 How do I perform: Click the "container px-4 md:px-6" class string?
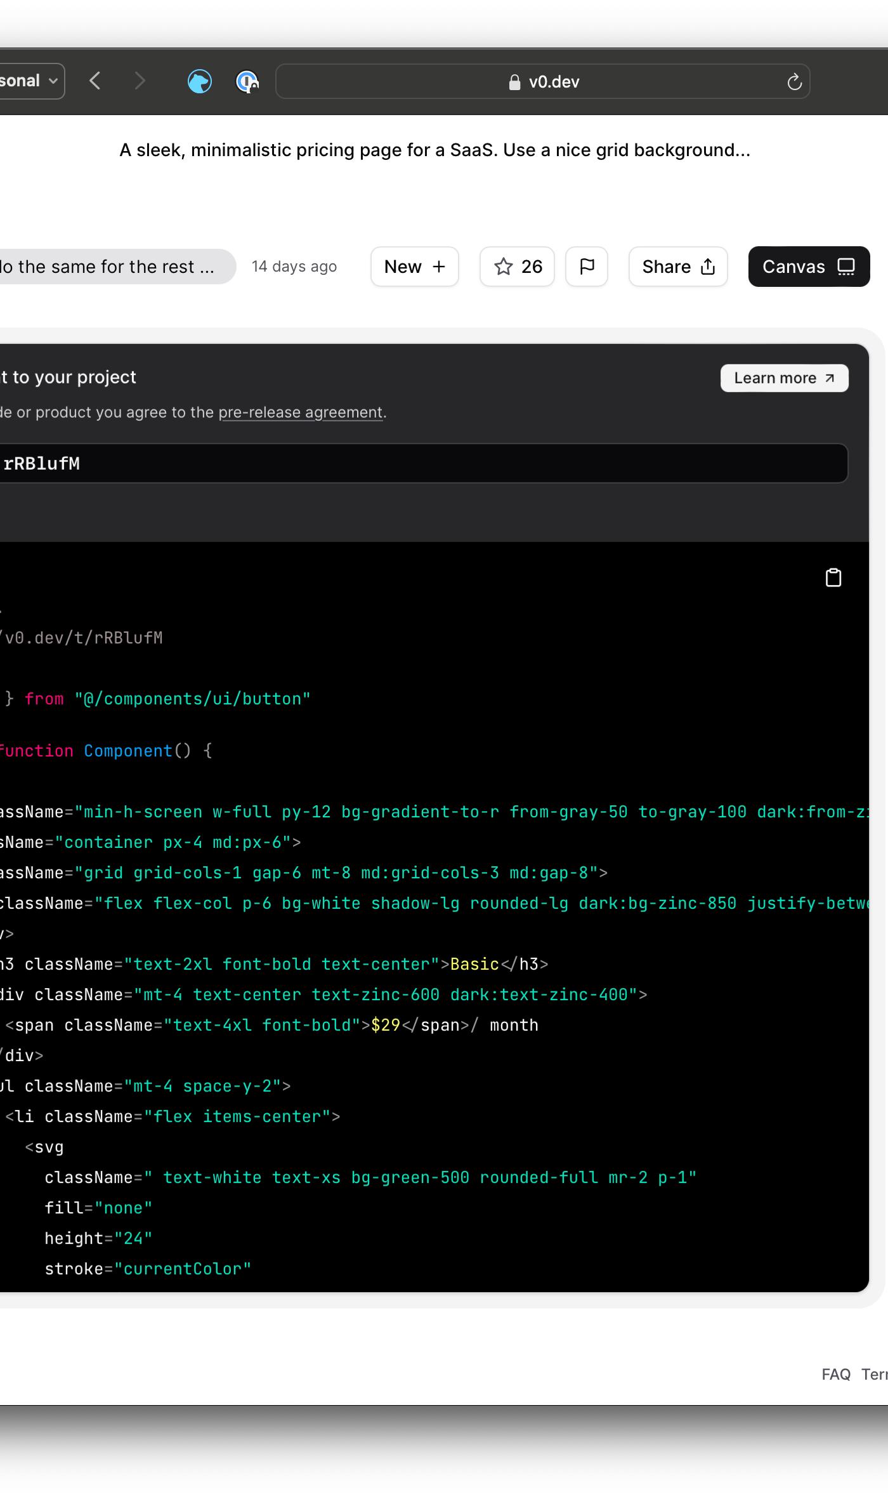pyautogui.click(x=173, y=842)
